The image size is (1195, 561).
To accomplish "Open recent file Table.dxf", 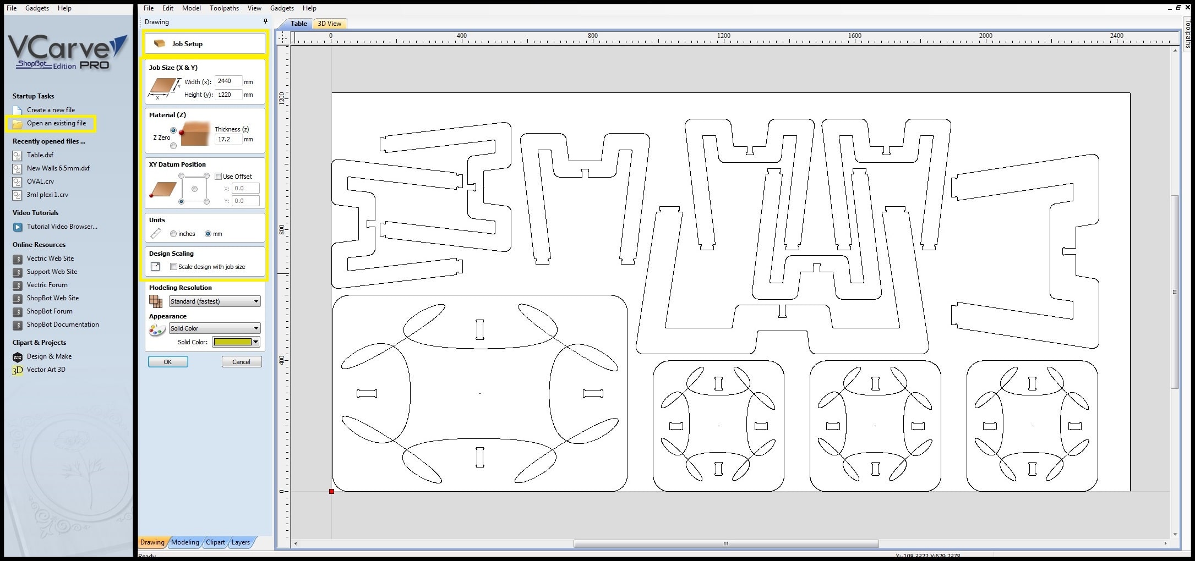I will pos(40,155).
